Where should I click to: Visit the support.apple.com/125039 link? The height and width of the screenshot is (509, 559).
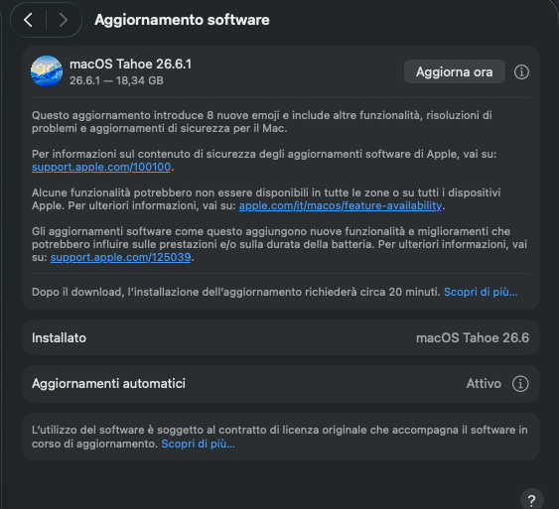[120, 257]
